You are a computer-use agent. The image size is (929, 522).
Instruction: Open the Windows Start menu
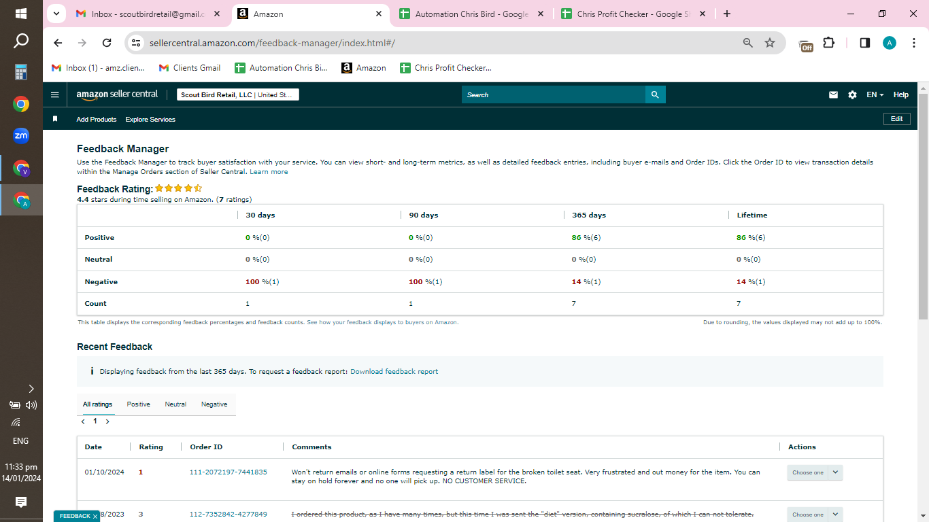[21, 14]
